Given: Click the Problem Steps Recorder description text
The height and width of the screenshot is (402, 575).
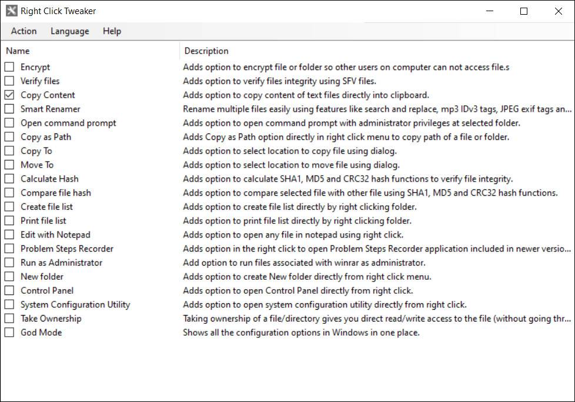Looking at the screenshot, I should tap(376, 249).
